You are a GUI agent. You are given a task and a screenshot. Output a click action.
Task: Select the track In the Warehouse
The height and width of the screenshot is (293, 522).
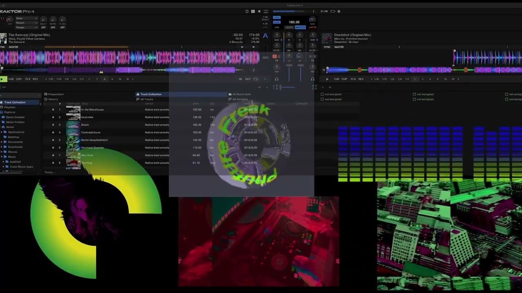tap(93, 109)
